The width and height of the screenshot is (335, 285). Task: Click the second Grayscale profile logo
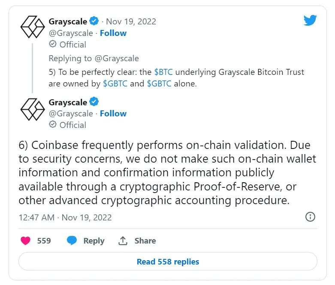point(33,109)
